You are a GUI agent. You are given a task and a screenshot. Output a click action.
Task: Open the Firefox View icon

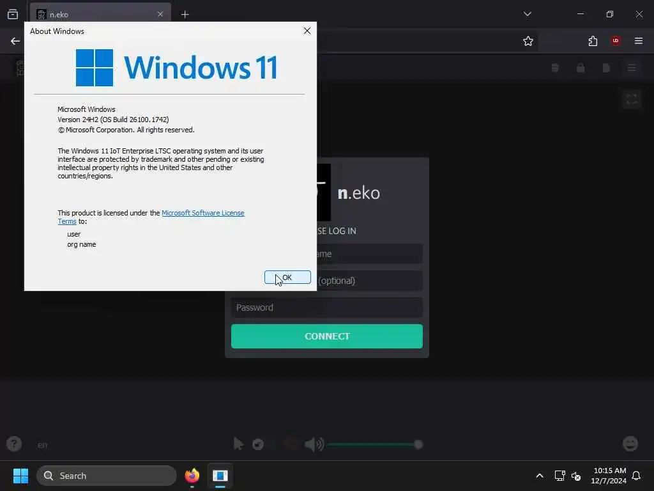coord(13,14)
